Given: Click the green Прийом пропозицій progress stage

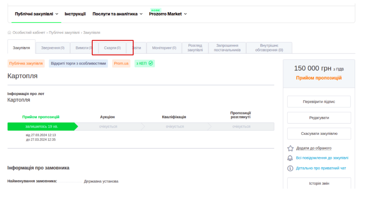Looking at the screenshot, I should click(41, 126).
